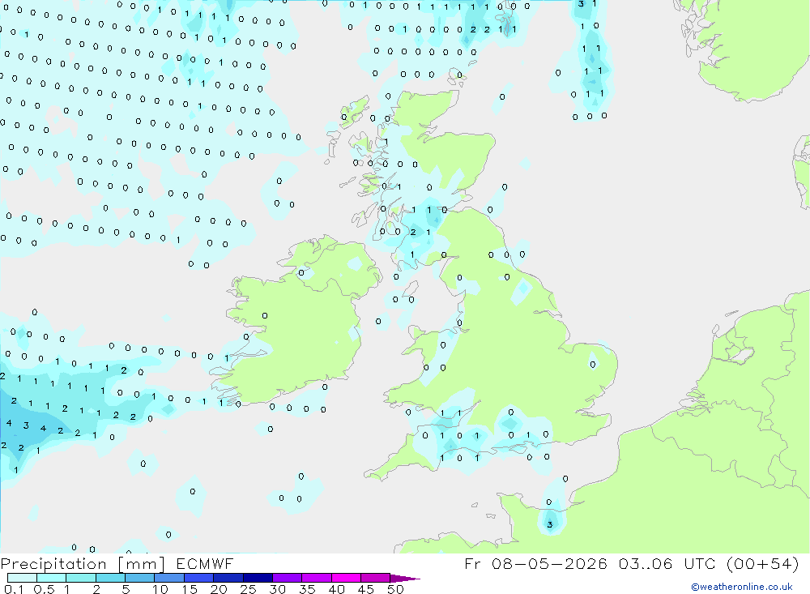The image size is (810, 594).
Task: Click the purple arrow tip ending the legend
Action: [x=404, y=579]
